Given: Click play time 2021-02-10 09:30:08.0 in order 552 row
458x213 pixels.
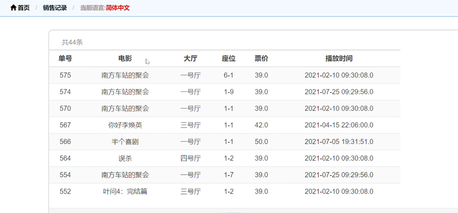Looking at the screenshot, I should point(339,191).
